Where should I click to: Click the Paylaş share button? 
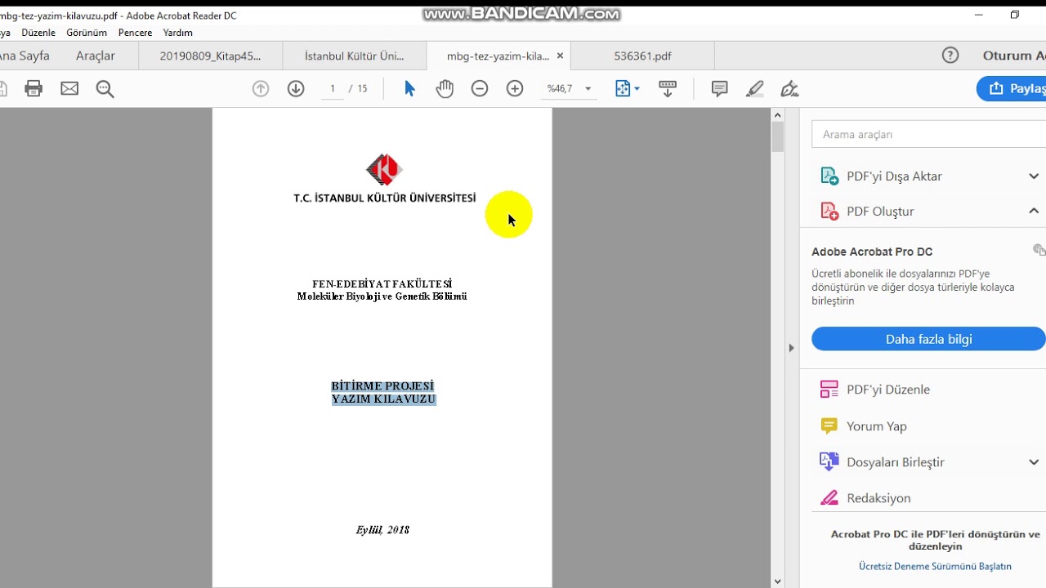[x=1012, y=89]
